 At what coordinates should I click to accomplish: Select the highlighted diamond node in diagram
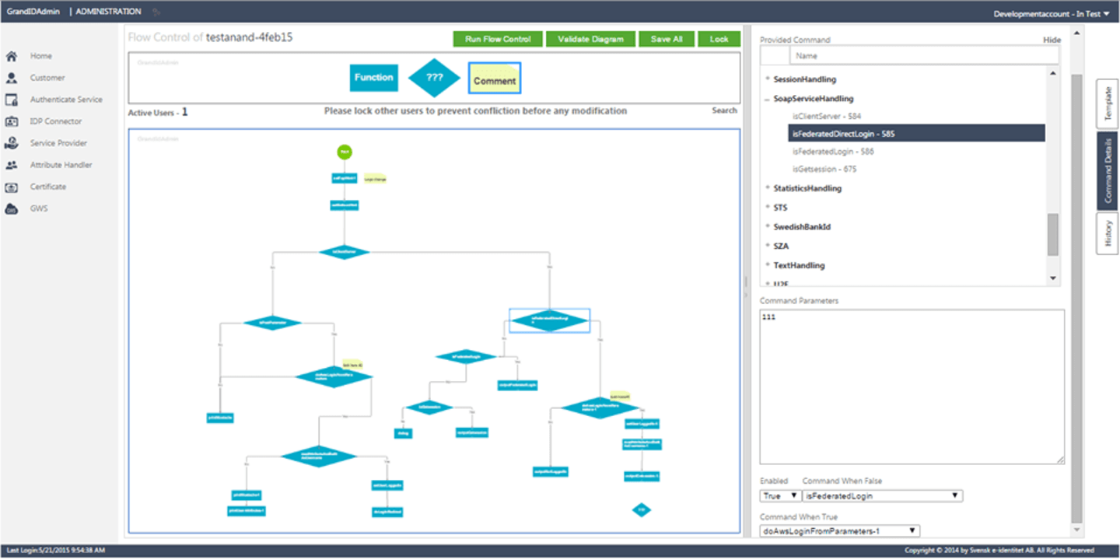click(x=550, y=320)
